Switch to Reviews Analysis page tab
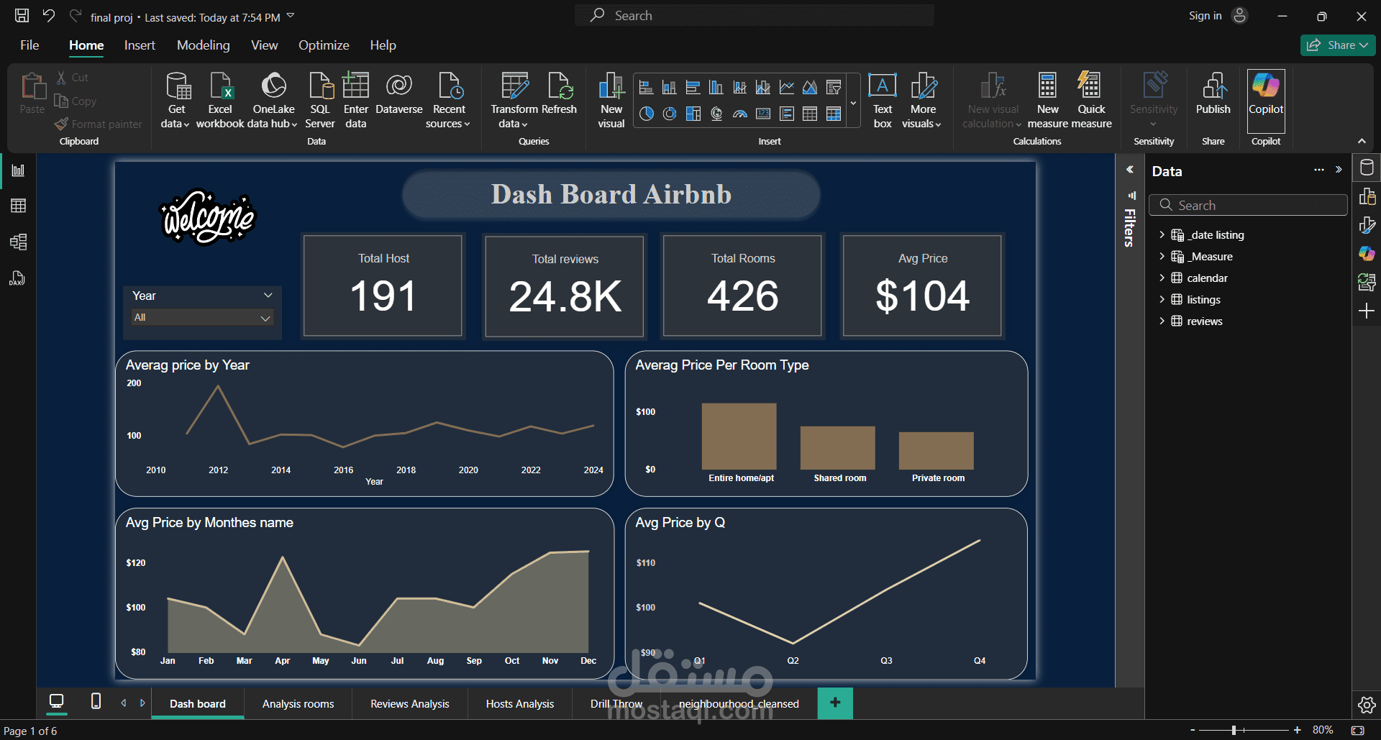This screenshot has height=740, width=1381. click(409, 703)
